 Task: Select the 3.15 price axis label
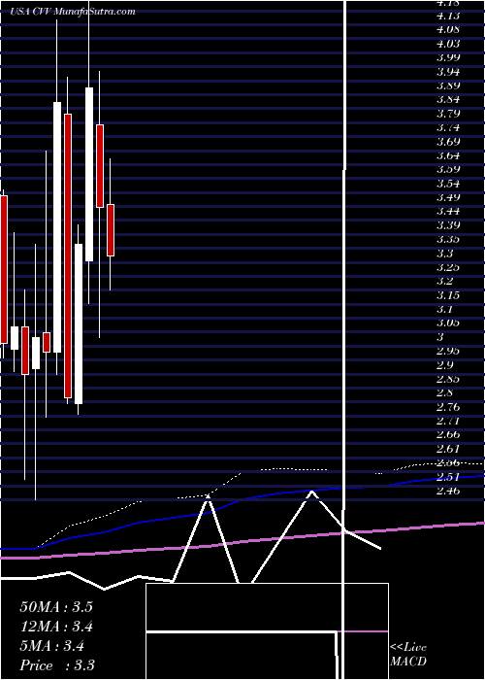[448, 295]
